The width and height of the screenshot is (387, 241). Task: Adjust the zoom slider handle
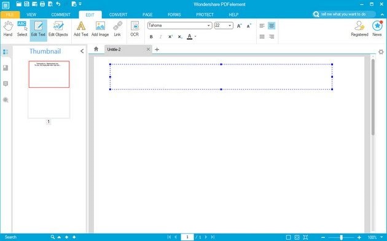(341, 237)
